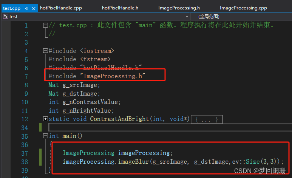The width and height of the screenshot is (292, 178).
Task: Click on #include <iostream> text
Action: click(x=81, y=51)
